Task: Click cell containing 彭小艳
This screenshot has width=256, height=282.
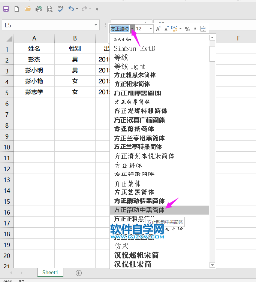Action: pos(34,81)
